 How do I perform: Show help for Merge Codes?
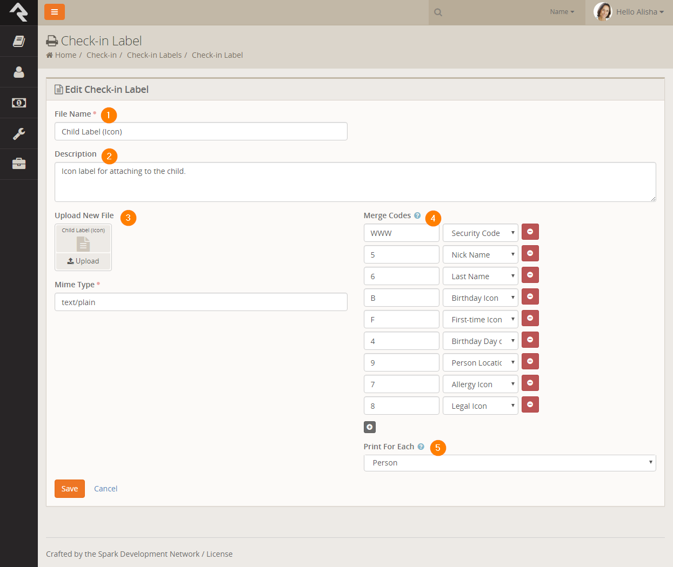pyautogui.click(x=417, y=215)
